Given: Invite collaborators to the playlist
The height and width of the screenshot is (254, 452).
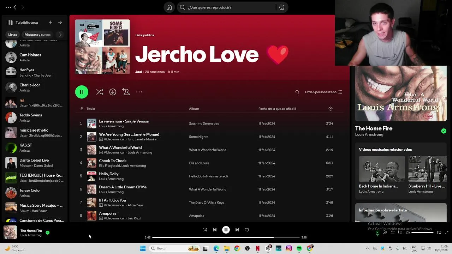Looking at the screenshot, I should pyautogui.click(x=126, y=92).
